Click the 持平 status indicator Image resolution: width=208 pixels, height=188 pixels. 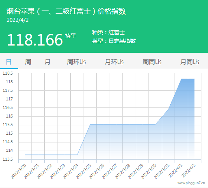click(x=70, y=36)
